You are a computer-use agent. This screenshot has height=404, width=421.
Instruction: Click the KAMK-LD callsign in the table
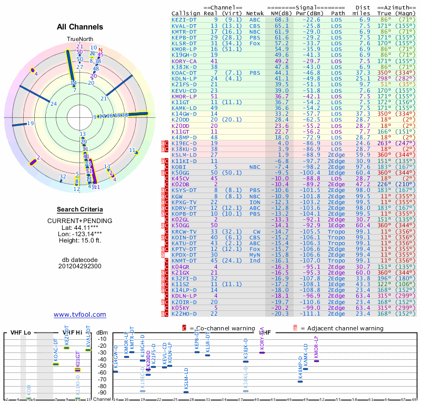pos(184,108)
